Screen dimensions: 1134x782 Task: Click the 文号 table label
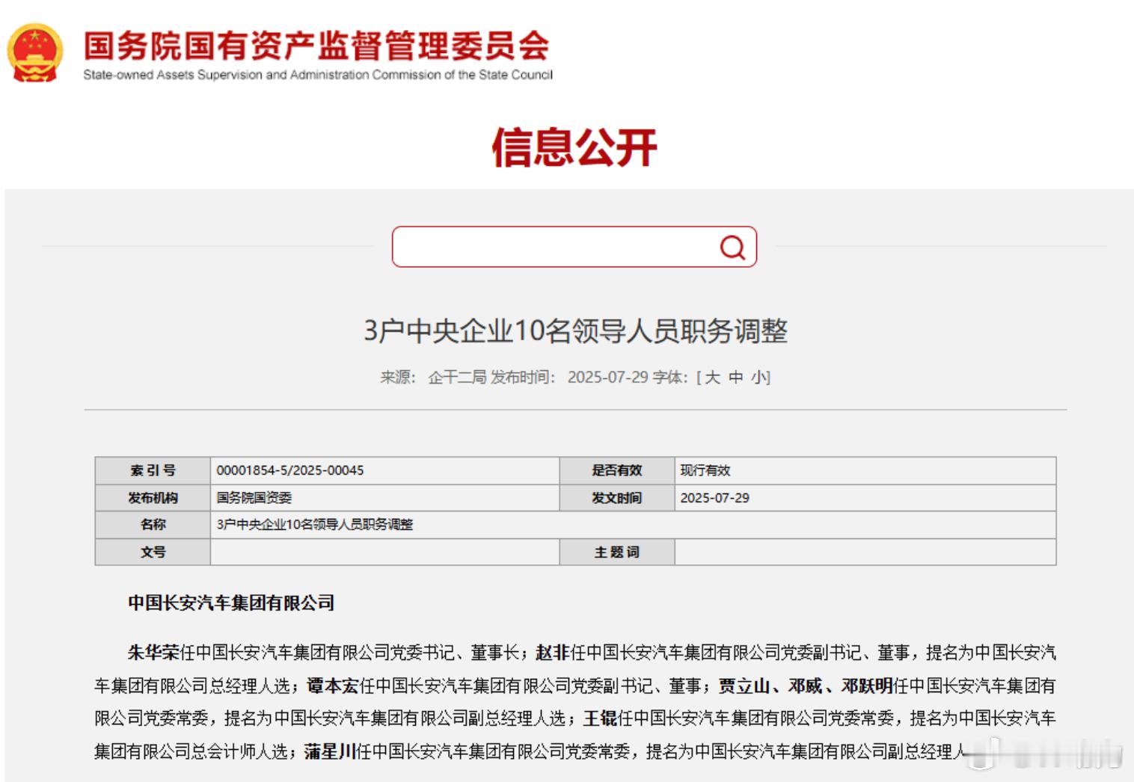click(153, 552)
